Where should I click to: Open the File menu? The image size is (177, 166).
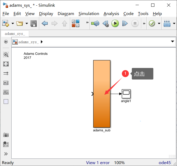coord(6,14)
